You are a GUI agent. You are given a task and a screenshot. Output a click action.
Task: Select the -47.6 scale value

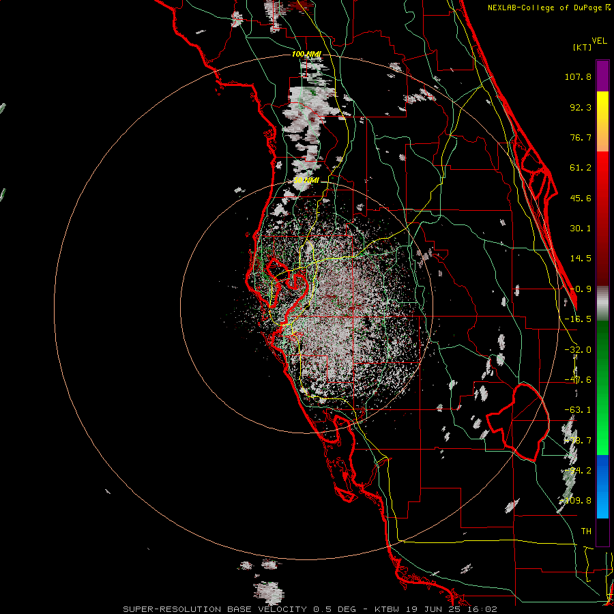click(578, 380)
